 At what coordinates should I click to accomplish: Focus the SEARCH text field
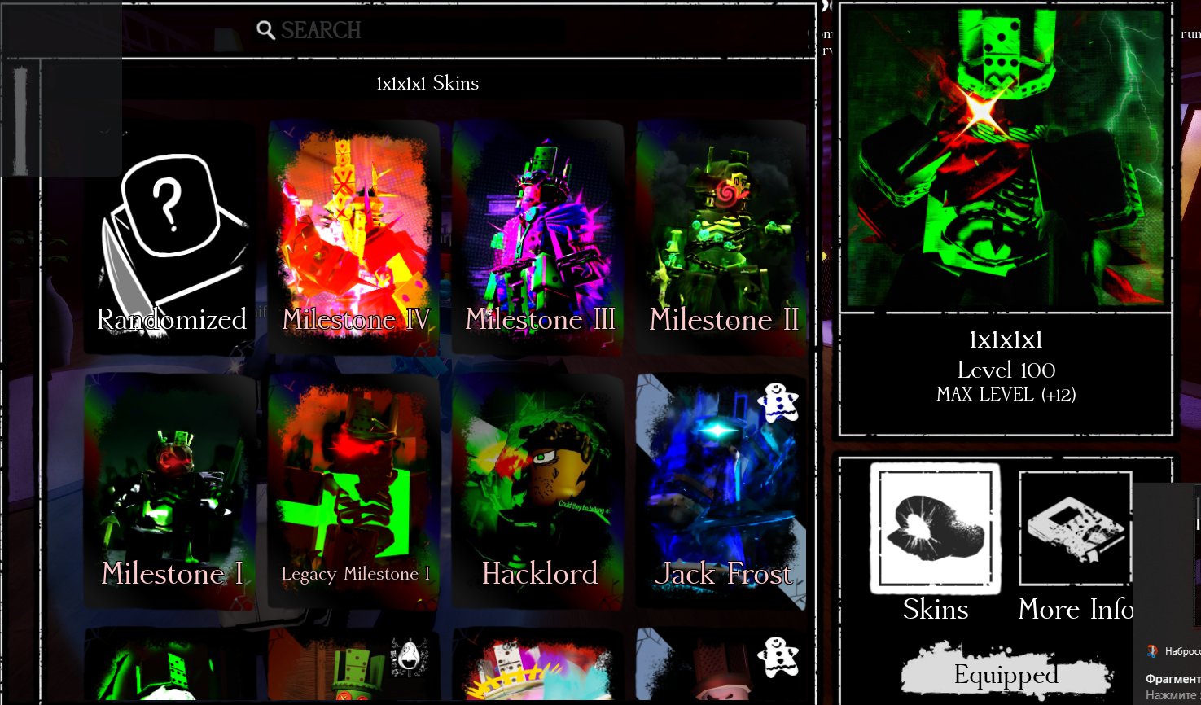[410, 31]
